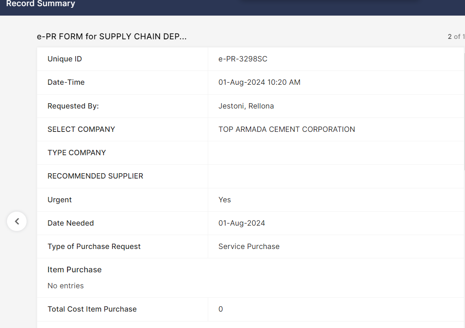Click the vertical scrollbar of the form
Screen dimensions: 465x328
(x=464, y=111)
